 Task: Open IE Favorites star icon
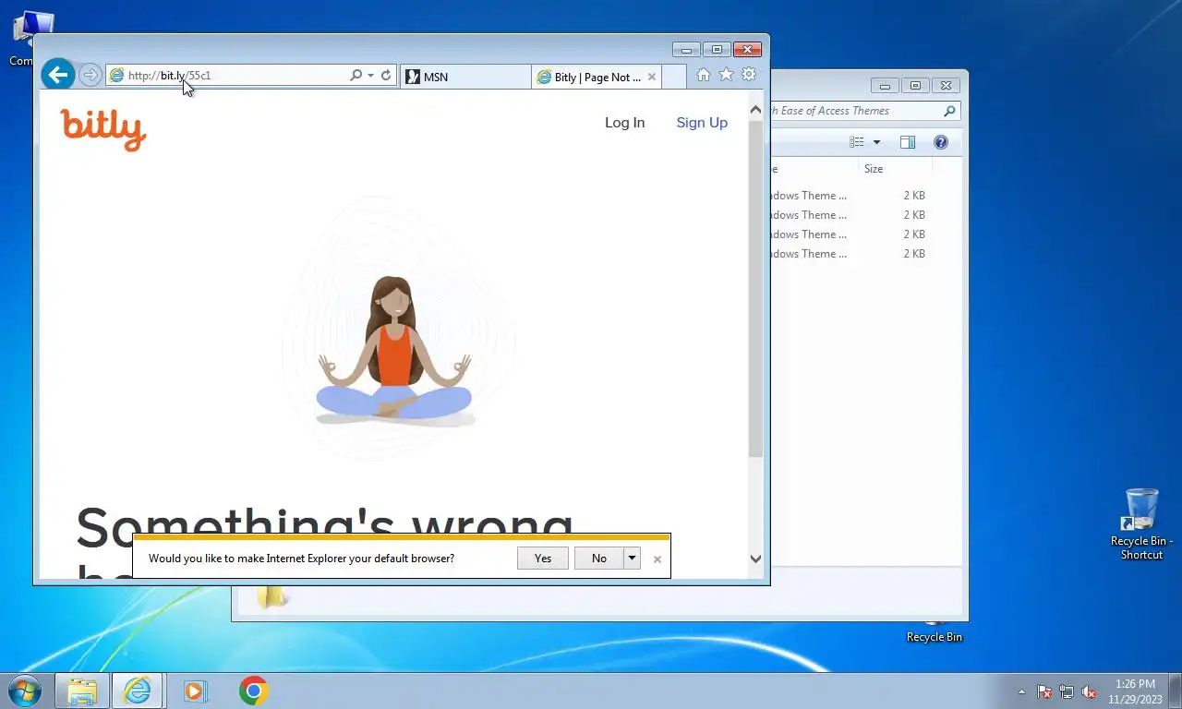point(727,75)
